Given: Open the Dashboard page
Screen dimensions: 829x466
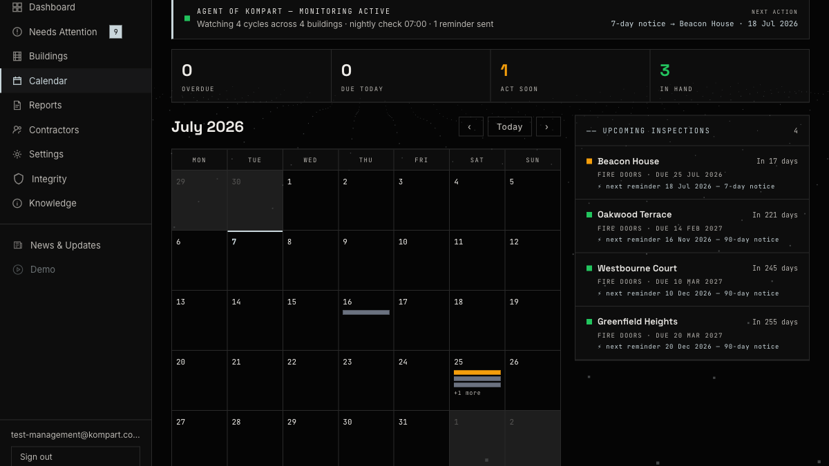Looking at the screenshot, I should (x=76, y=7).
